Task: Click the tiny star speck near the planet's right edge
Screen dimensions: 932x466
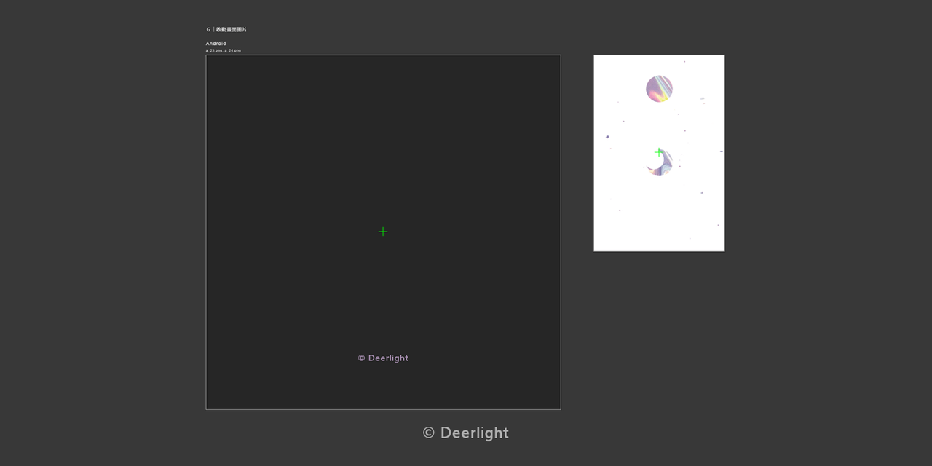Action: click(x=702, y=98)
